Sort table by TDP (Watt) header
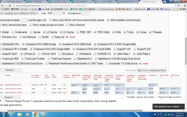The image size is (187, 117). point(47,76)
